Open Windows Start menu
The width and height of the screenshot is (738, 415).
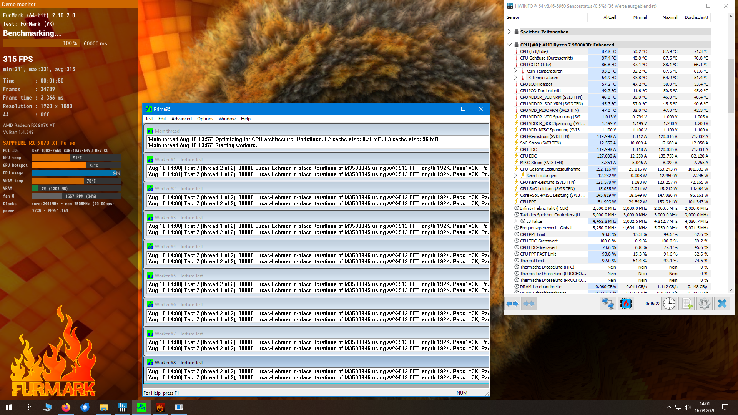tap(9, 407)
